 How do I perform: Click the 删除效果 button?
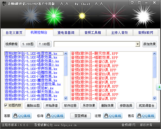[x=107, y=106]
